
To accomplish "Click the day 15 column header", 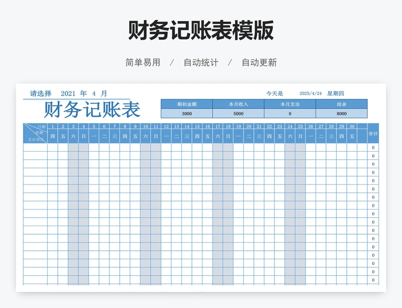I will click(x=197, y=127).
